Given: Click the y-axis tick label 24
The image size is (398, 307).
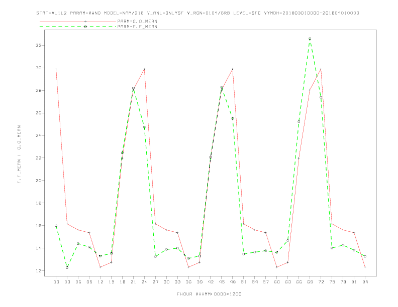Looking at the screenshot, I should [x=39, y=135].
